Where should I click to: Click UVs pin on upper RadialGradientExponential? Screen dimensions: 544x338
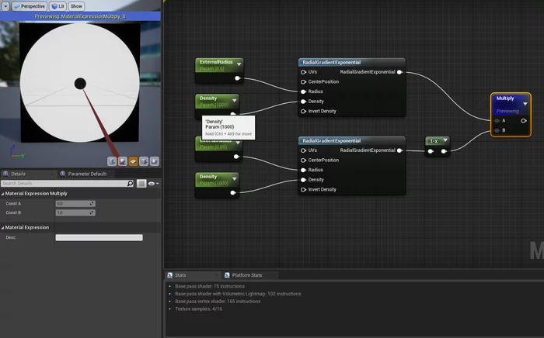coord(303,72)
